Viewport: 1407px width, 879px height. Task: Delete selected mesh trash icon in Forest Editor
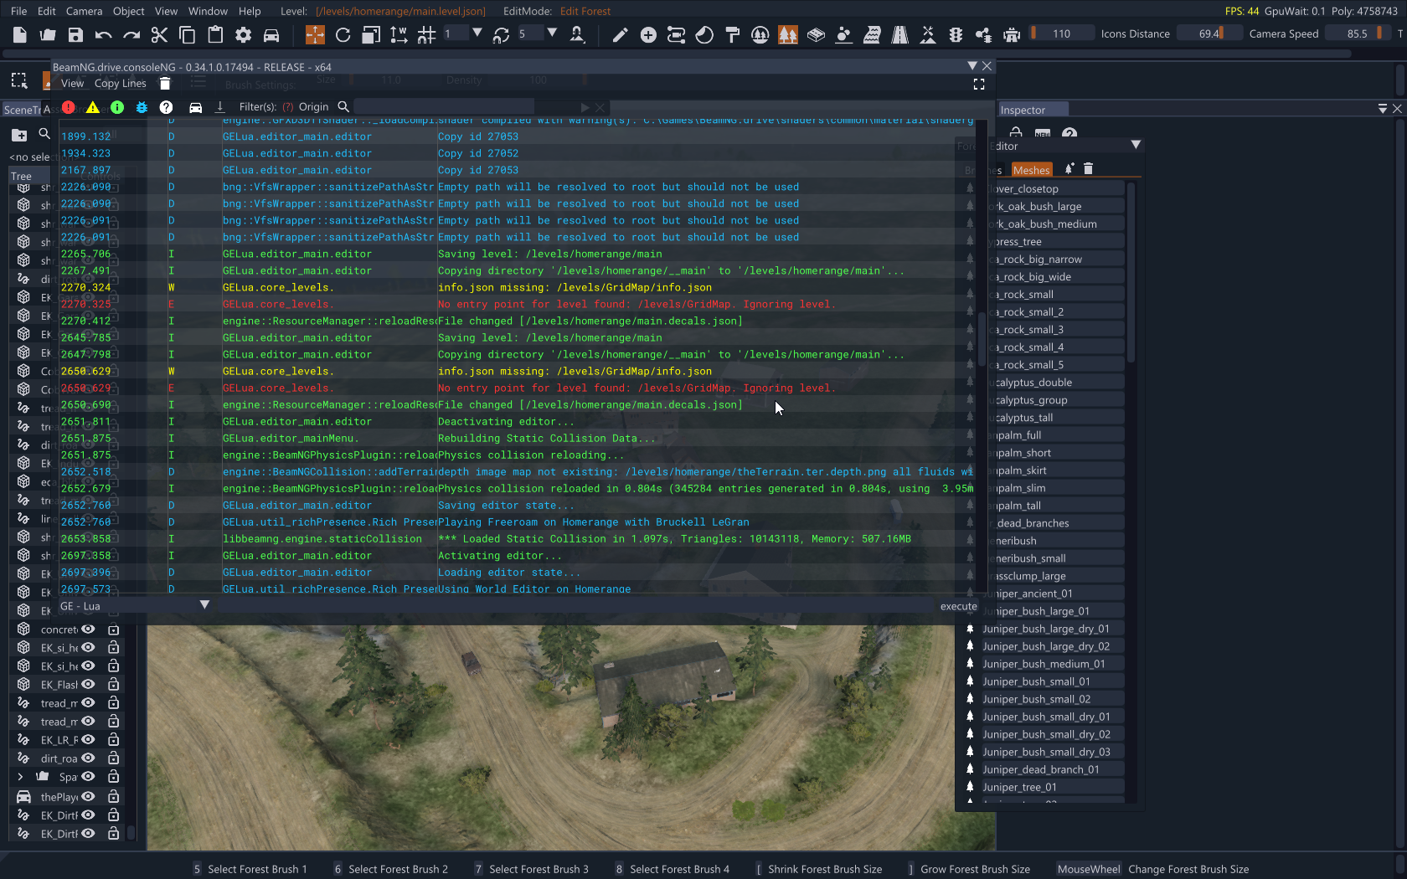click(x=1088, y=168)
